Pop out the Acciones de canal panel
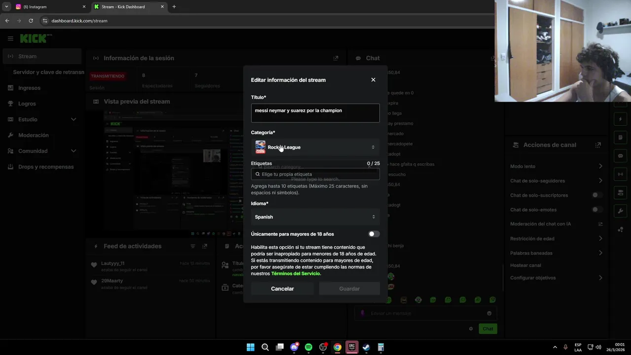The height and width of the screenshot is (355, 631). pos(598,145)
